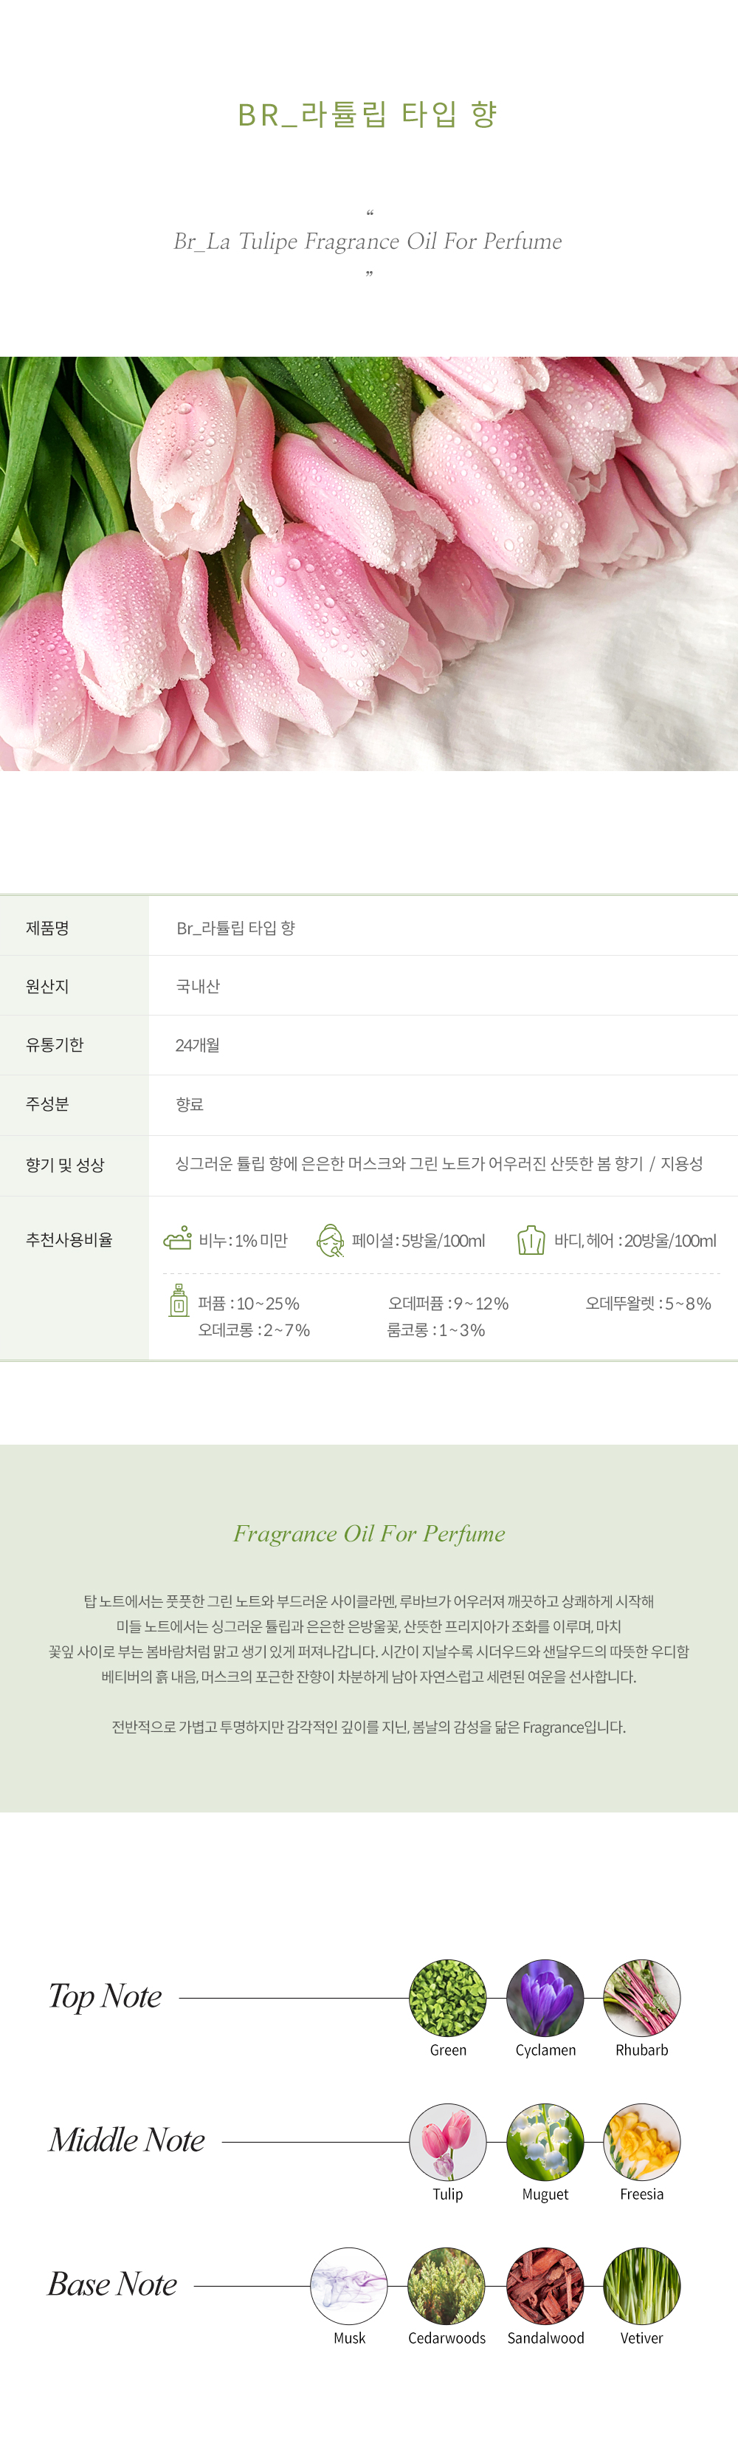Viewport: 738px width, 2441px height.
Task: Click the soap icon beside 비누
Action: 177,1239
